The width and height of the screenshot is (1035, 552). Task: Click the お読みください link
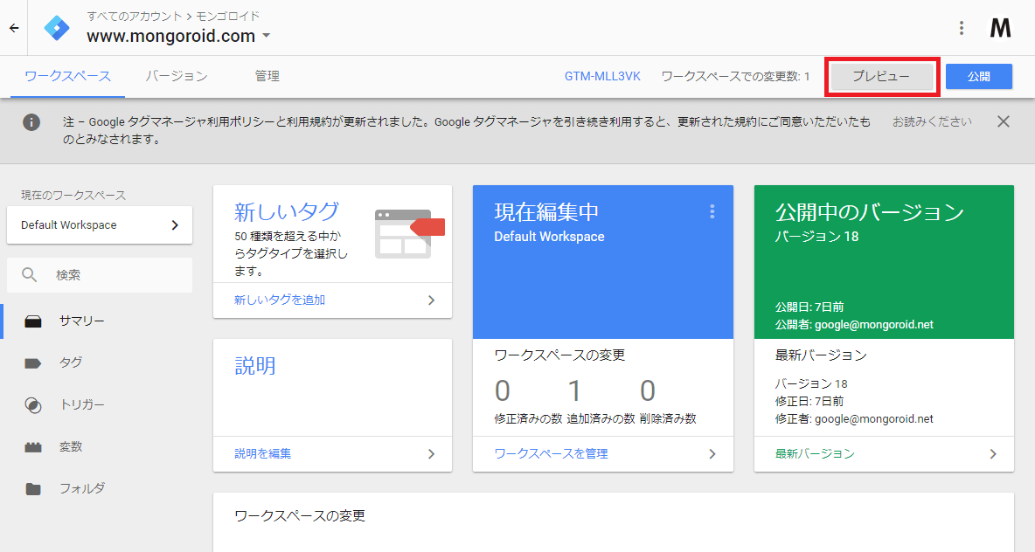click(x=932, y=122)
